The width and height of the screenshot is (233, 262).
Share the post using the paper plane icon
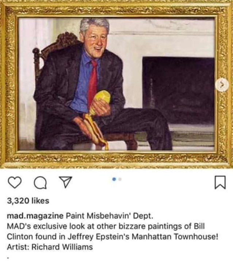66,182
